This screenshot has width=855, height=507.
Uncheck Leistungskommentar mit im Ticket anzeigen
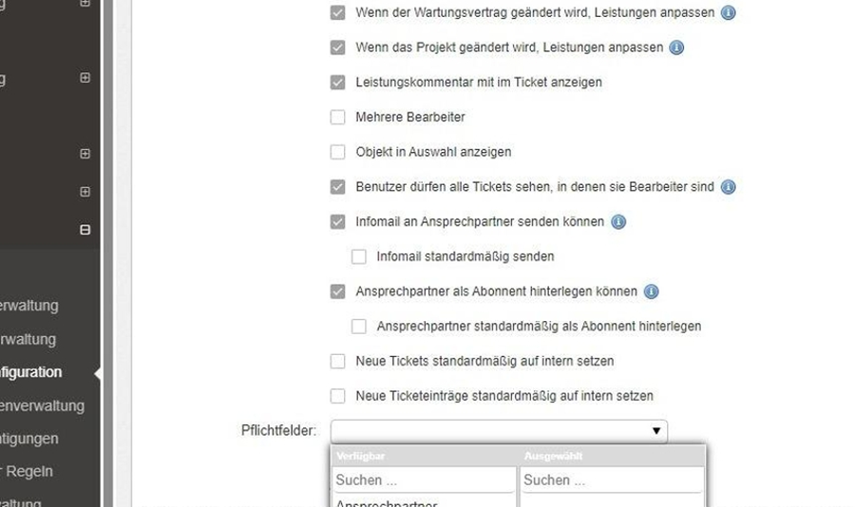(x=337, y=83)
